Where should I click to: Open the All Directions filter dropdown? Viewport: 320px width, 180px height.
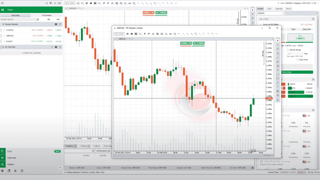(x=104, y=150)
